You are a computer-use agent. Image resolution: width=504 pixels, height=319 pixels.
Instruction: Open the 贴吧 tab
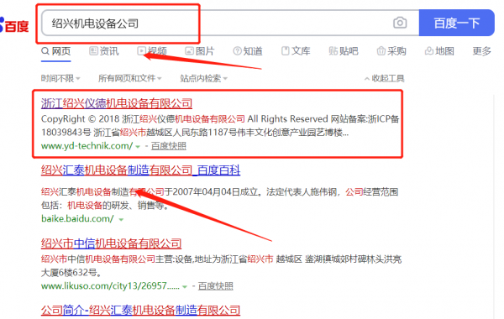[344, 51]
